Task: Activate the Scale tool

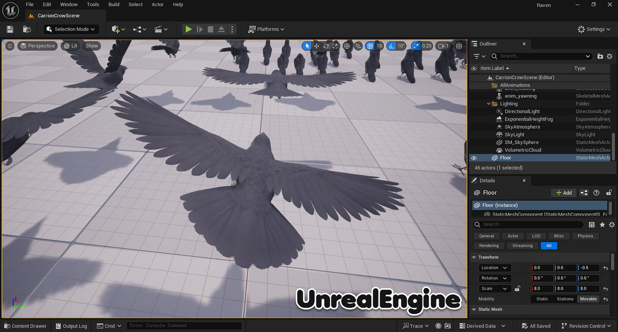Action: coord(335,46)
